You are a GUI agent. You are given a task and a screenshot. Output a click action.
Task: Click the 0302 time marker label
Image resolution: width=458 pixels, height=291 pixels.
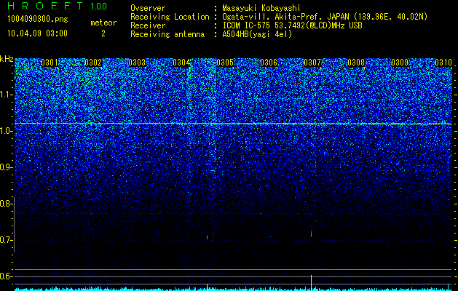click(93, 63)
